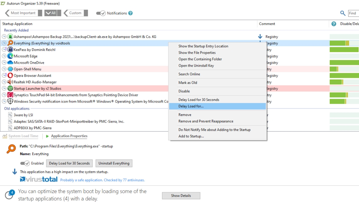Click the Open-Shell Menu icon
The height and width of the screenshot is (202, 359).
(x=10, y=69)
